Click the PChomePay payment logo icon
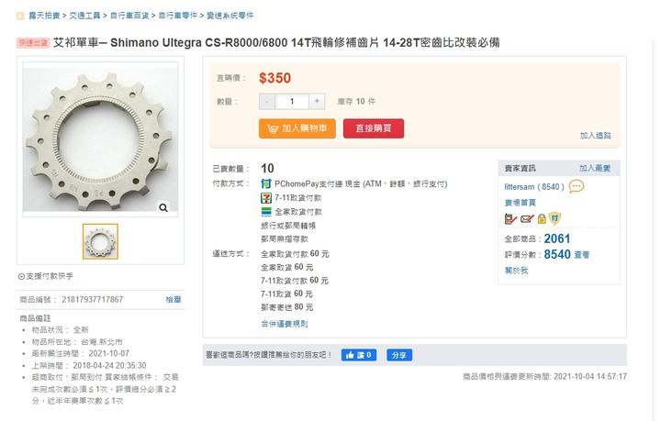The image size is (661, 421). coord(266,183)
